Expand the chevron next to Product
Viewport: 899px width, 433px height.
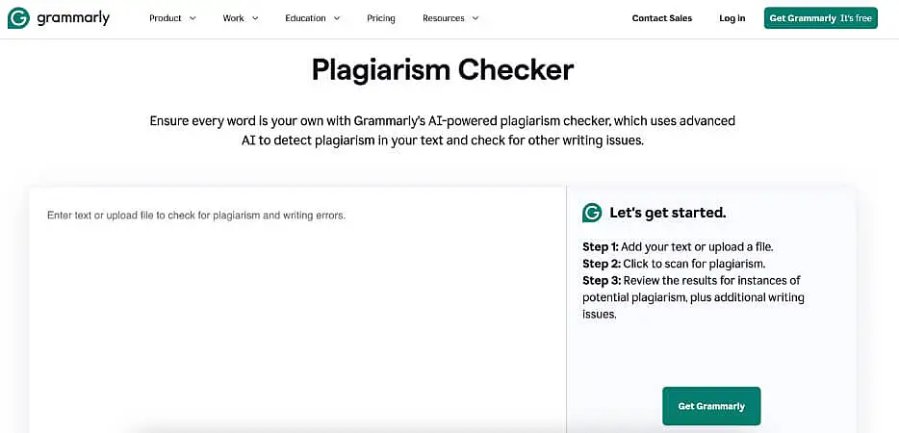pyautogui.click(x=193, y=18)
